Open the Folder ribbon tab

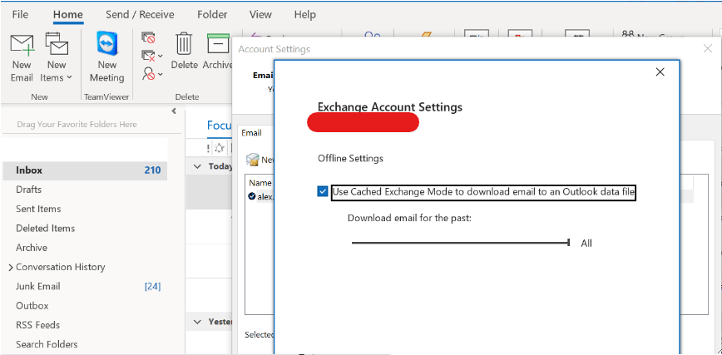(212, 15)
